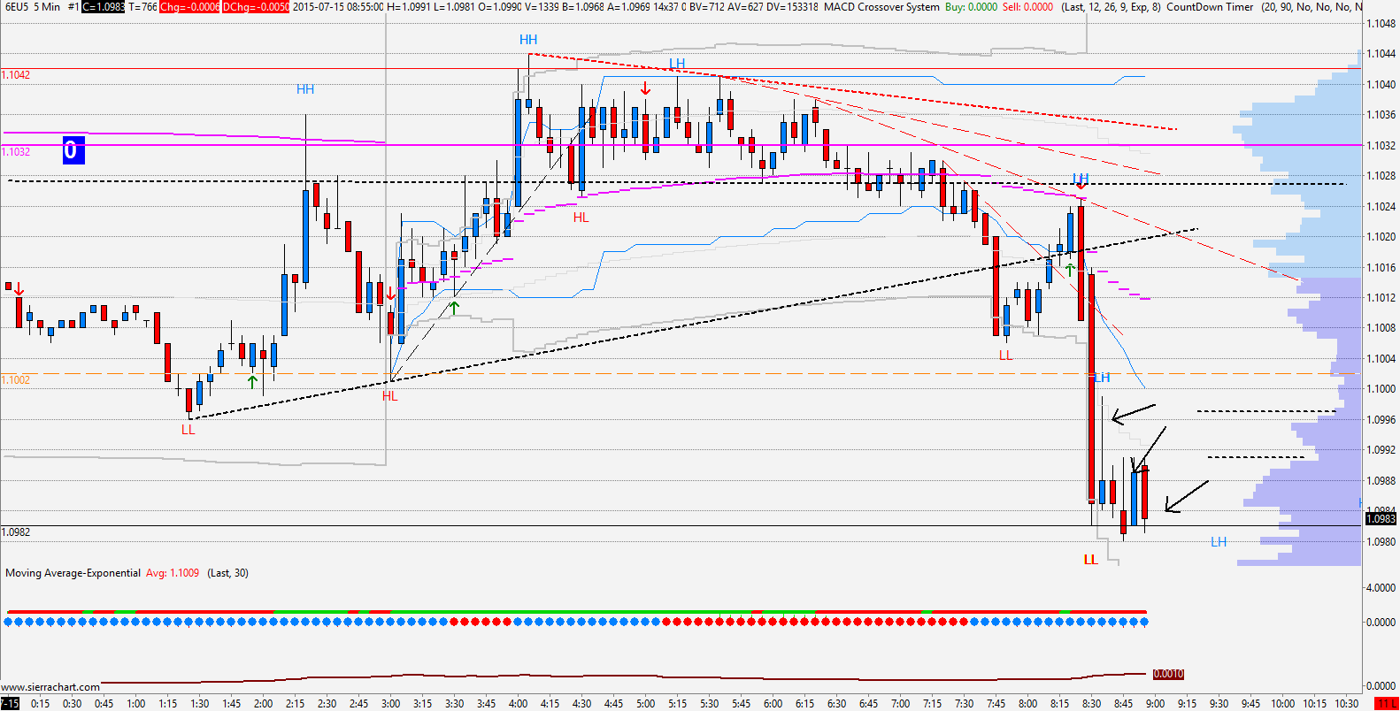
Task: Select the red Chg=-0.0006 box
Action: 190,7
